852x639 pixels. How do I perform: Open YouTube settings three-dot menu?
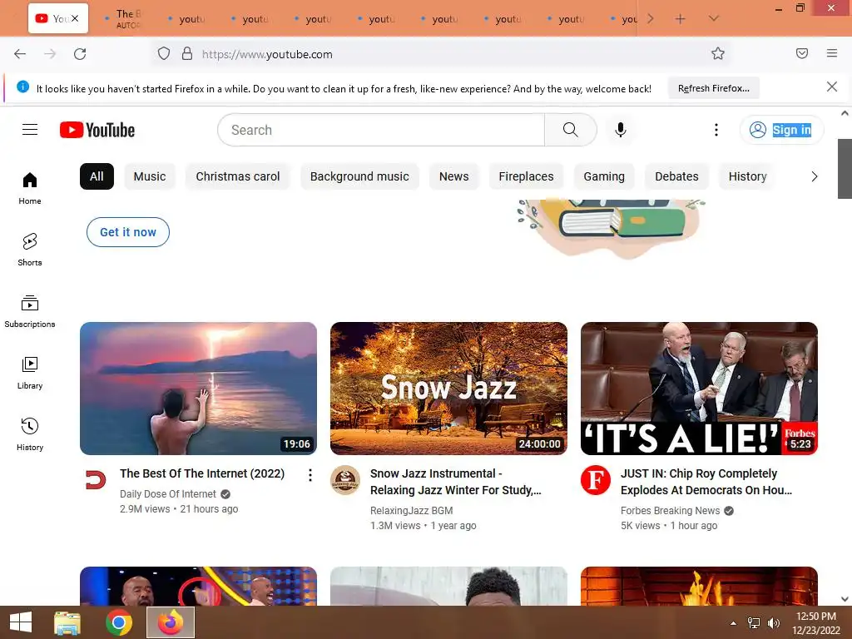(716, 129)
